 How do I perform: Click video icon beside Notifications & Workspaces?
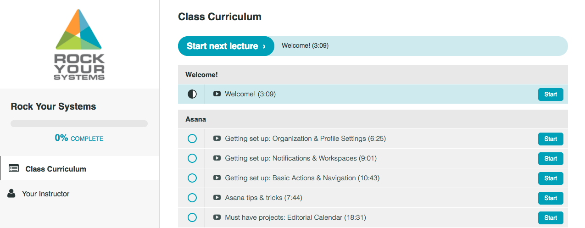click(x=217, y=158)
